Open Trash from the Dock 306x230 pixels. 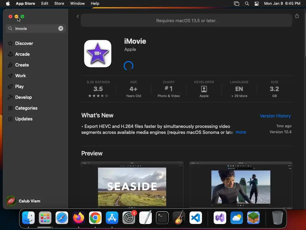[x=277, y=218]
